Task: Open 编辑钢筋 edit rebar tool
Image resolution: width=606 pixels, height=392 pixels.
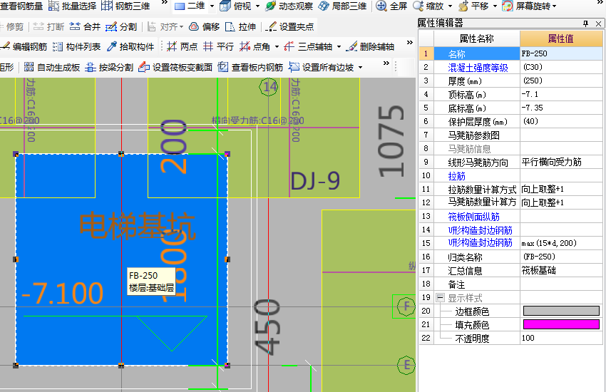Action: point(24,46)
